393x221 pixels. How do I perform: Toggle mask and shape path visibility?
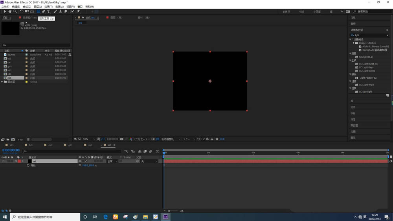(103, 139)
